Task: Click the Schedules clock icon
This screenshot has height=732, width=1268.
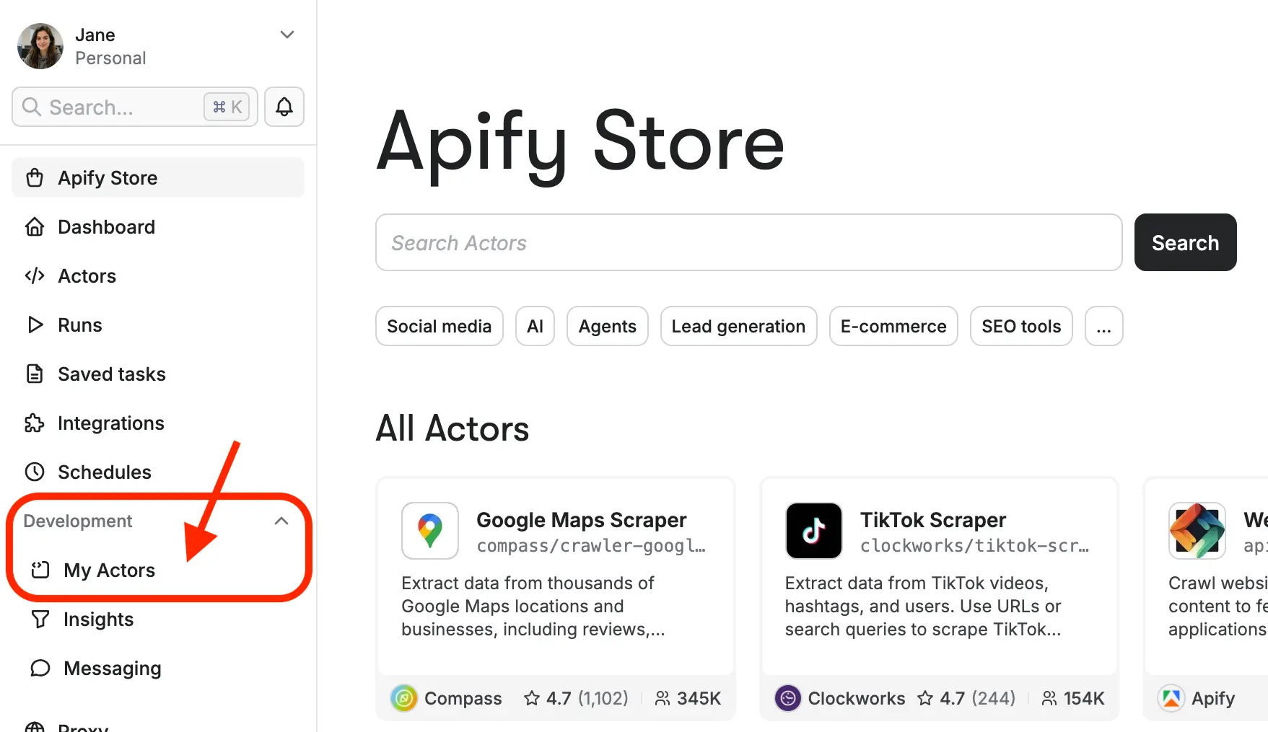Action: tap(35, 472)
